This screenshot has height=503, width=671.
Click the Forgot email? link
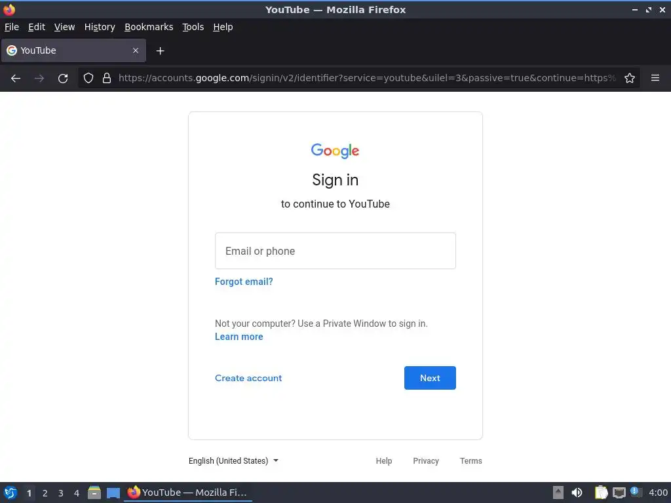point(244,282)
